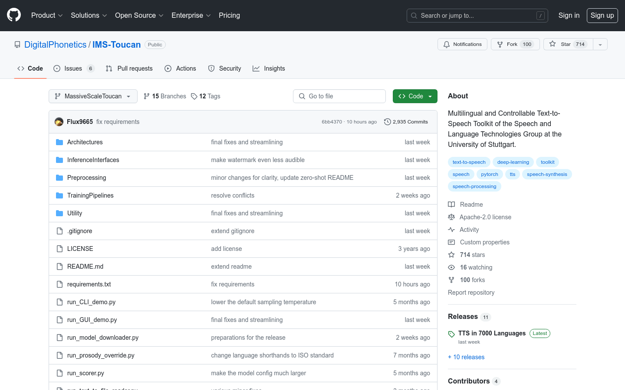Viewport: 625px width, 390px height.
Task: Click the Sign up button
Action: (x=602, y=15)
